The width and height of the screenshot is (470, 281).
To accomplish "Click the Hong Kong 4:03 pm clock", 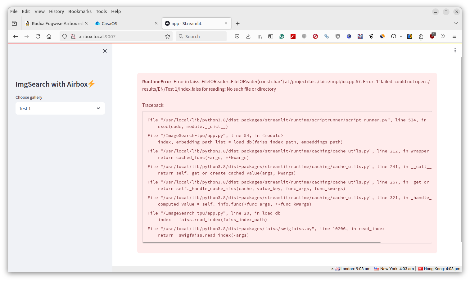I will [439, 269].
